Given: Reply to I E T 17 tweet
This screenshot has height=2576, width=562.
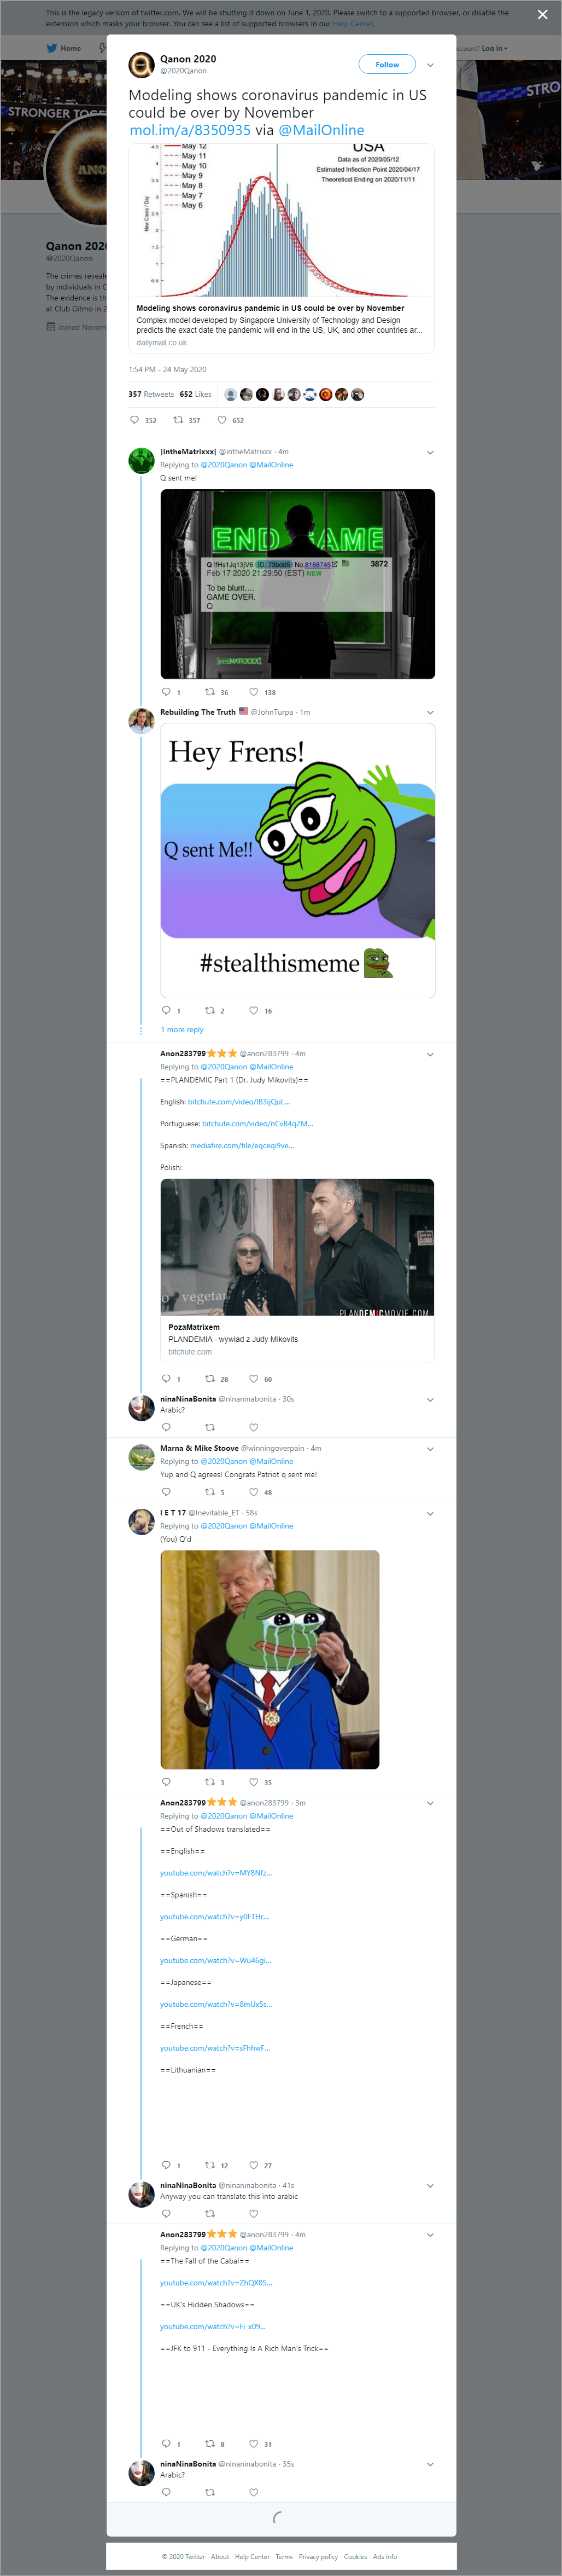Looking at the screenshot, I should point(166,1782).
